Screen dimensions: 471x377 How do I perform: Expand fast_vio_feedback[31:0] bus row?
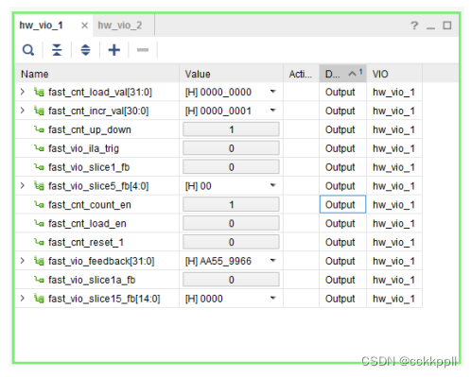point(23,261)
